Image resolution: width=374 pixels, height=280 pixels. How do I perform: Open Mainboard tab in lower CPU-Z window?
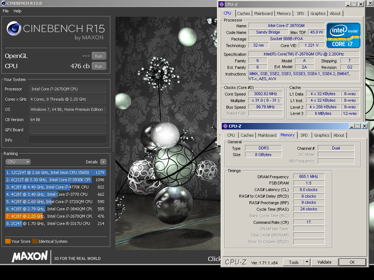pyautogui.click(x=267, y=135)
